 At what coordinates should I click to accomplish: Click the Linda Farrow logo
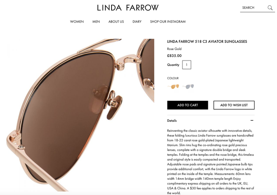[128, 8]
